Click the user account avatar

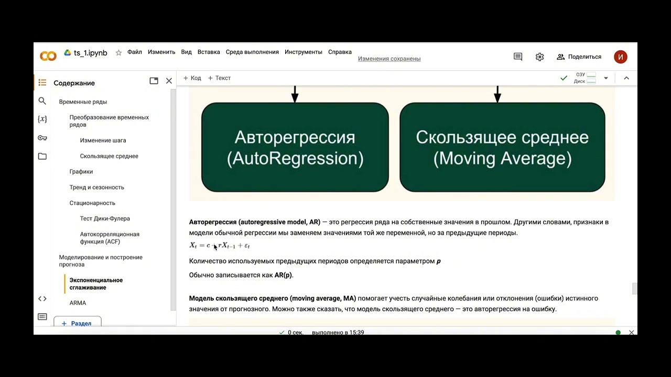pos(621,57)
